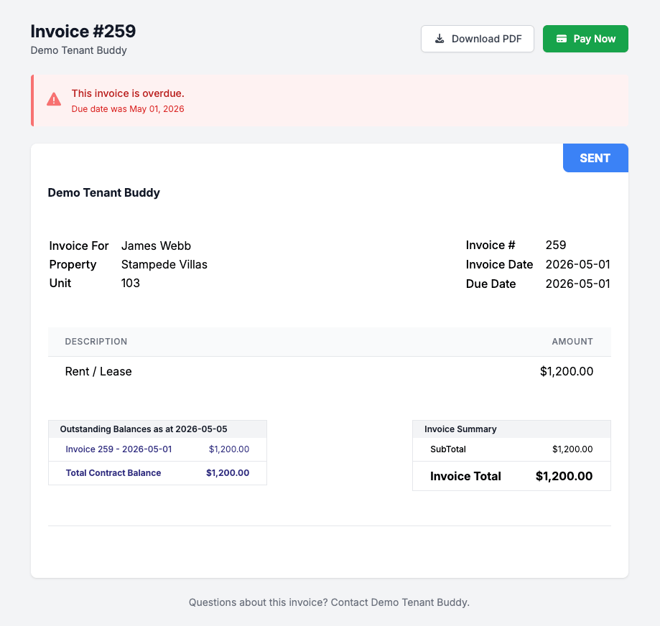Screen dimensions: 660x626
Task: Click the Invoice Summary header
Action: point(460,429)
